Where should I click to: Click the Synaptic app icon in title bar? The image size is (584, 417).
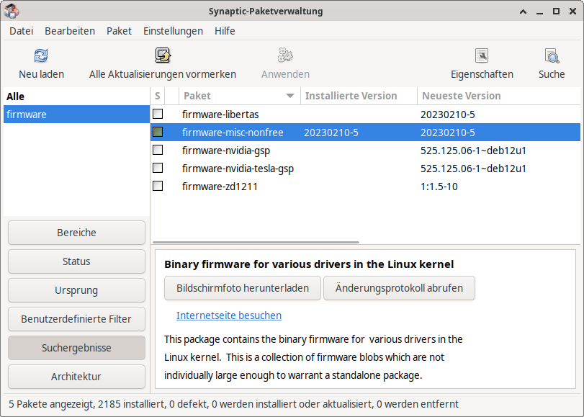(12, 11)
